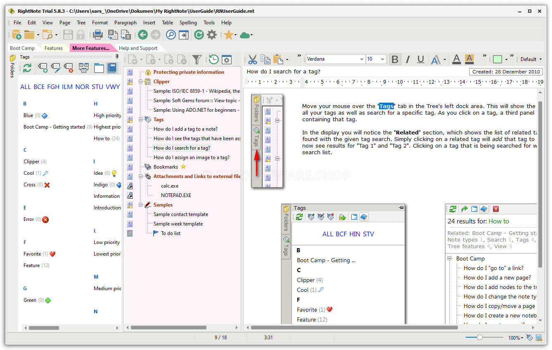Collapse the Clipper tree node
Screen dimensions: 552x350
point(141,82)
